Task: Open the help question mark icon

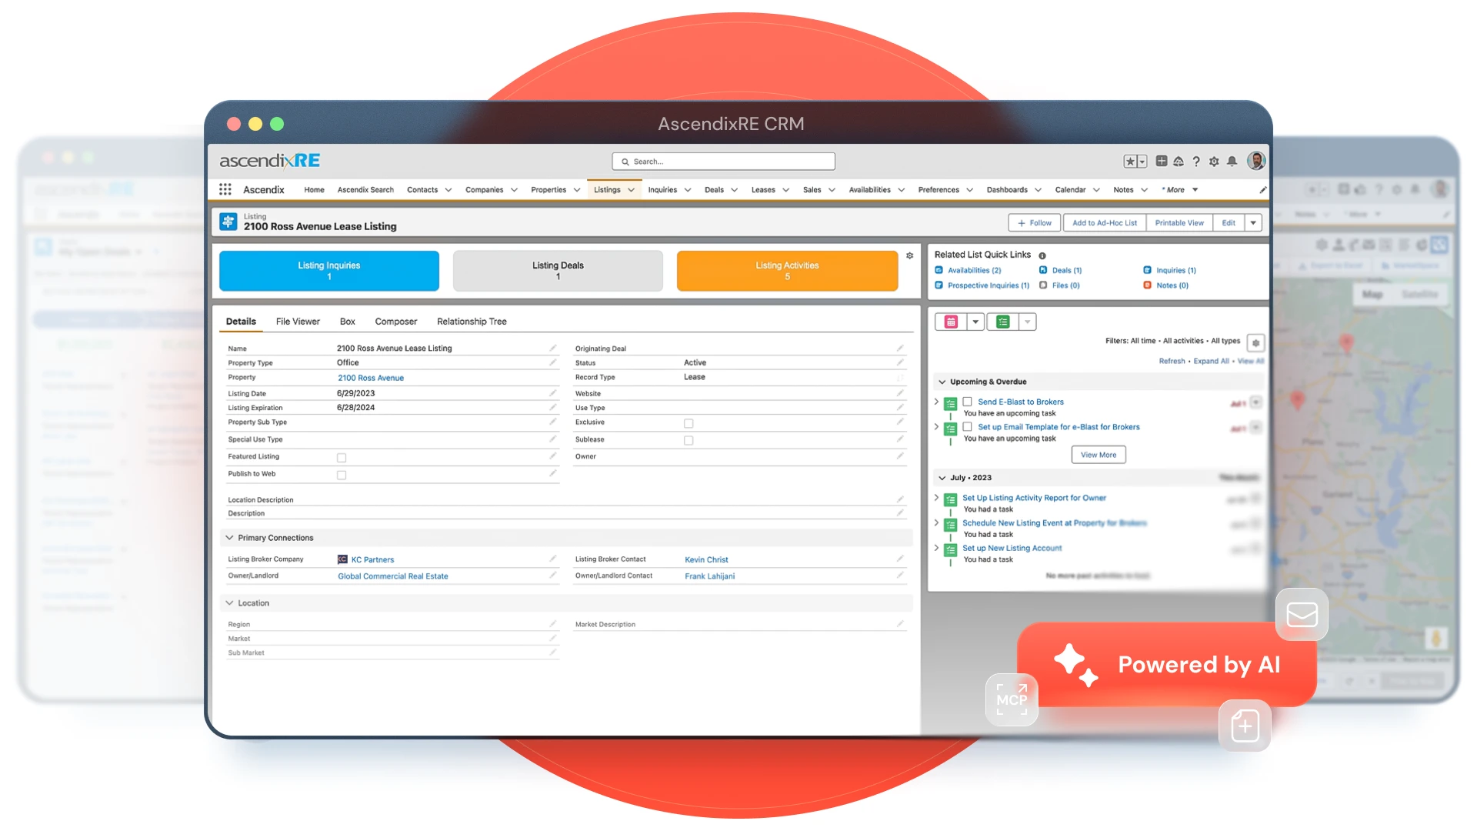Action: click(1196, 162)
